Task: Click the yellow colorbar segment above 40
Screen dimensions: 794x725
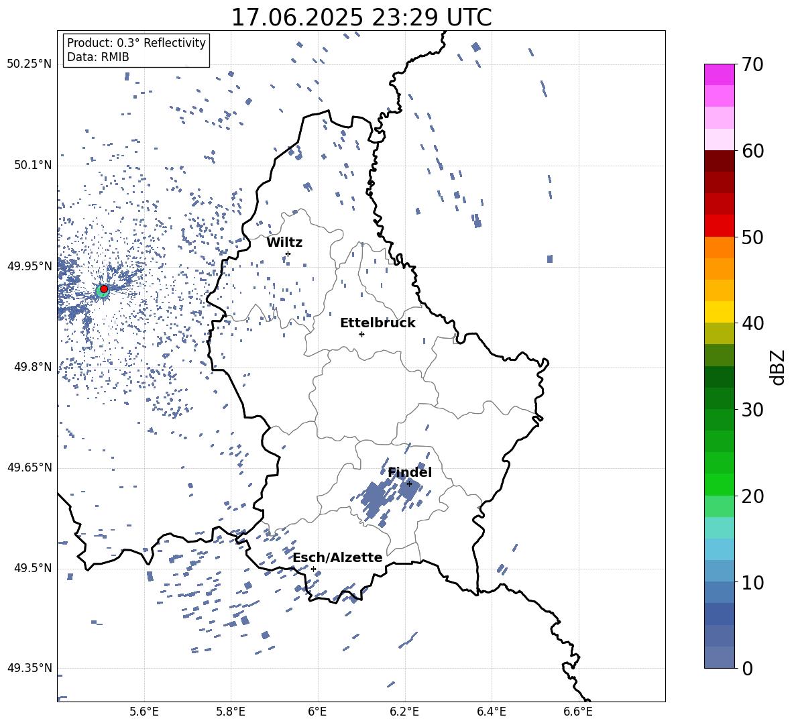Action: tap(720, 313)
